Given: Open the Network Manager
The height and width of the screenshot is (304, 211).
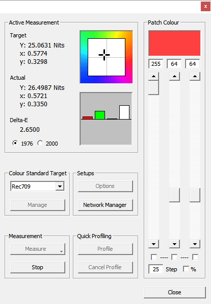Looking at the screenshot, I should pyautogui.click(x=106, y=205).
